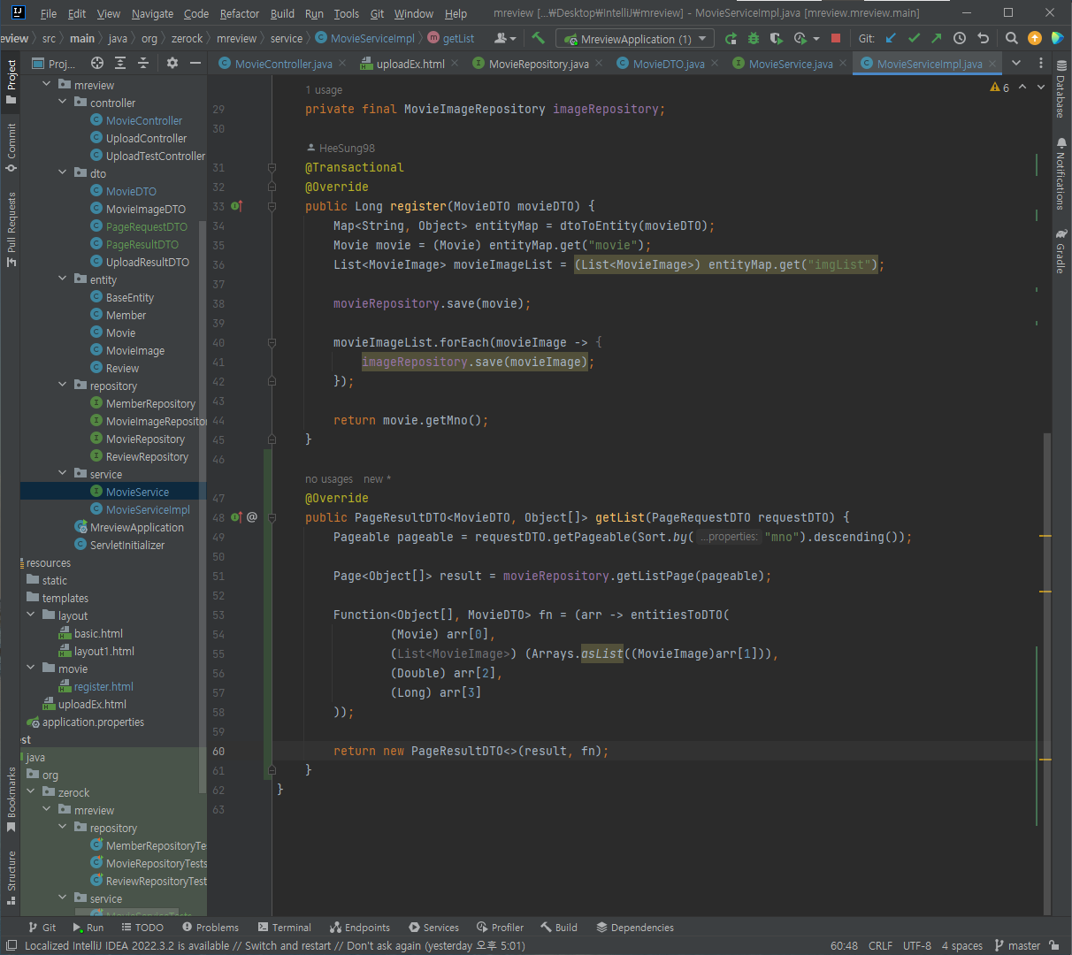Close the MovieService.java tab
Viewport: 1072px width, 955px height.
[x=843, y=63]
